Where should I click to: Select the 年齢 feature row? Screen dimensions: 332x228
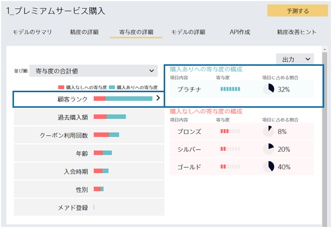coord(89,153)
